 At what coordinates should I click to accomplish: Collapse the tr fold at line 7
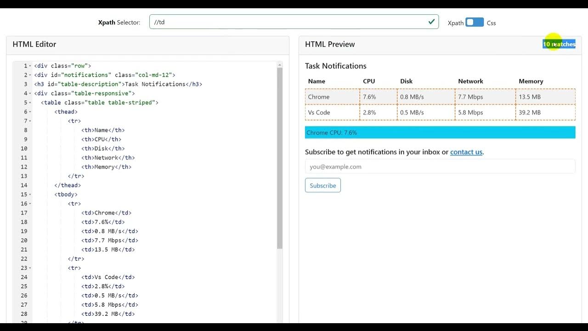(x=30, y=121)
